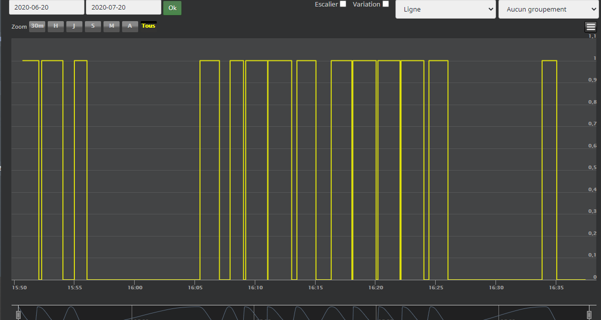
Task: Show all data with Tous zoom
Action: click(149, 26)
